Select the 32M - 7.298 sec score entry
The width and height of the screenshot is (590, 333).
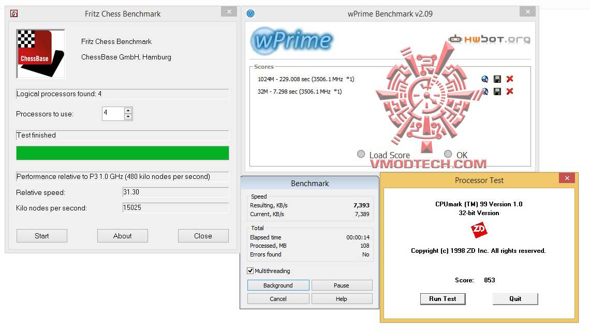pos(300,92)
